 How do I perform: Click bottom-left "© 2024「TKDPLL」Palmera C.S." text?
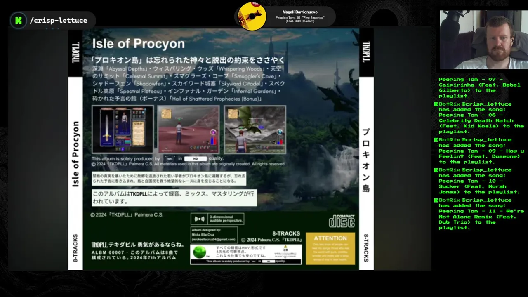(127, 215)
